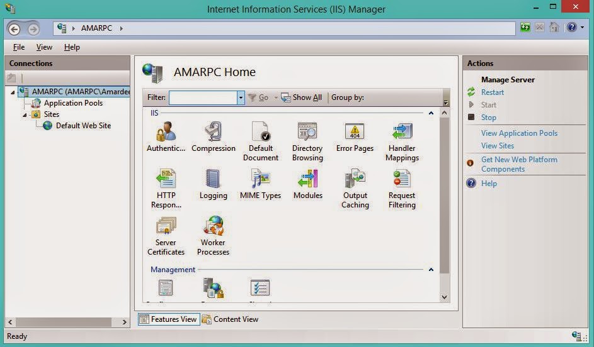The width and height of the screenshot is (594, 347).
Task: Click the Forward navigation arrow
Action: 33,29
